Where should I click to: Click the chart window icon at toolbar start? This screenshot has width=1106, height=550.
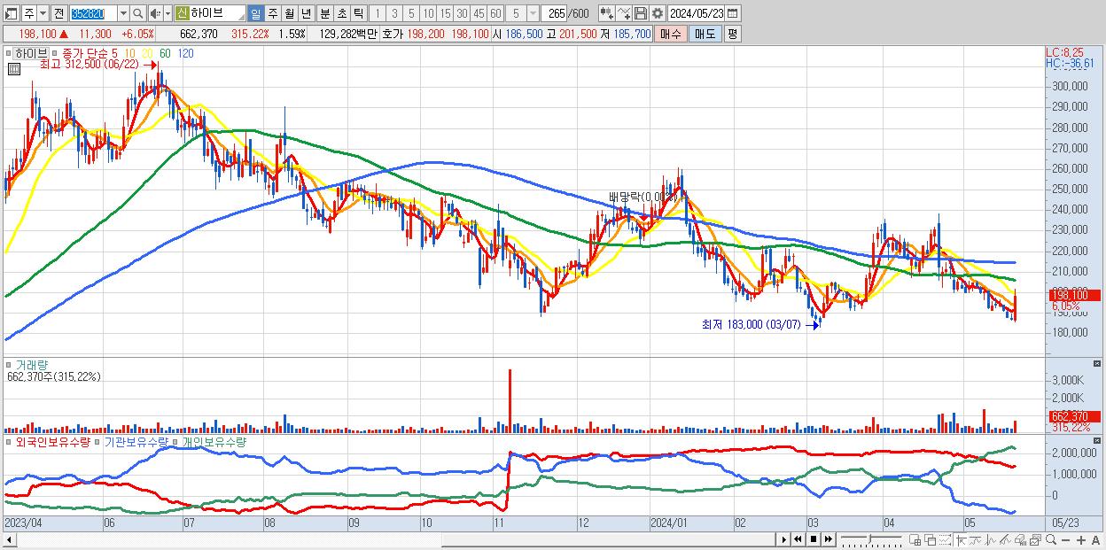[x=11, y=13]
